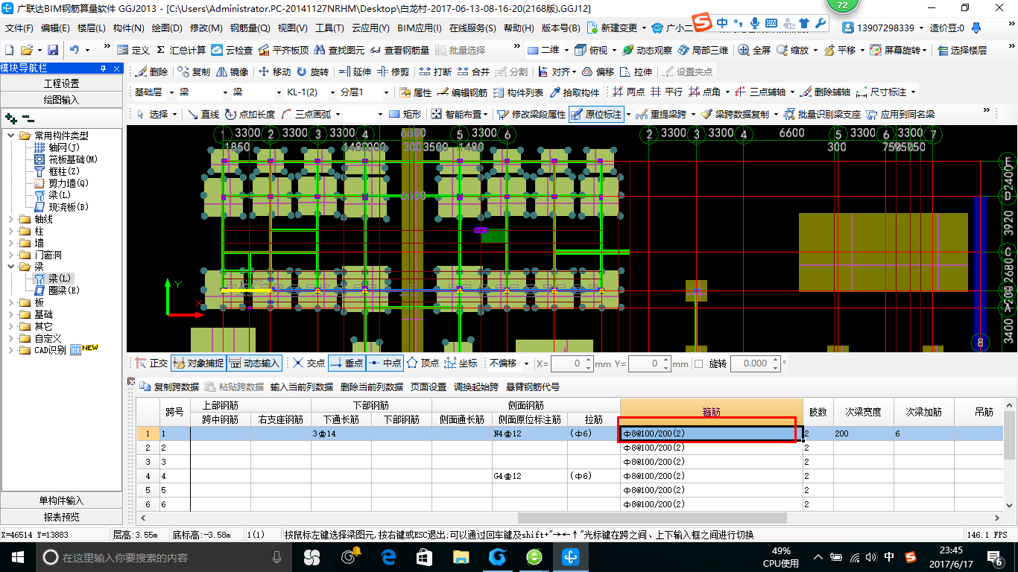Select the 偏移 offset tool

tap(598, 72)
